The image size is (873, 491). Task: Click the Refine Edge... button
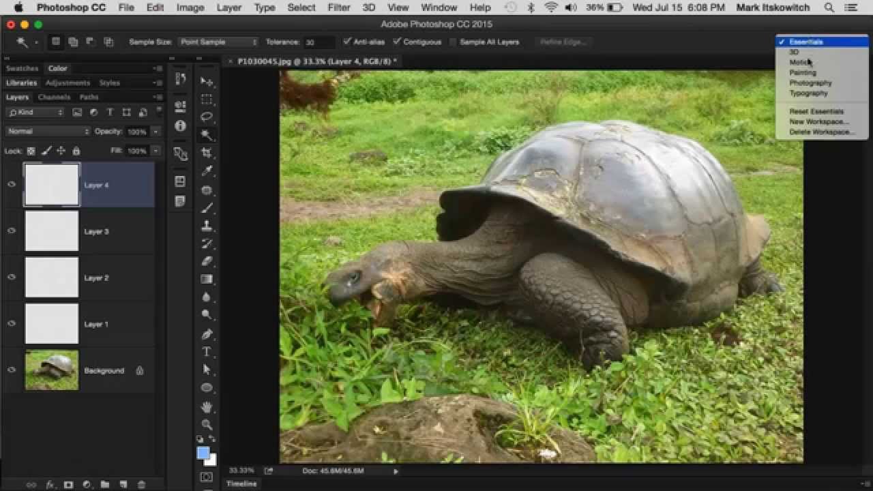tap(563, 42)
